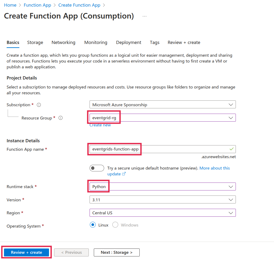This screenshot has width=274, height=262.
Task: Click the Subscription info icon
Action: tap(39, 105)
